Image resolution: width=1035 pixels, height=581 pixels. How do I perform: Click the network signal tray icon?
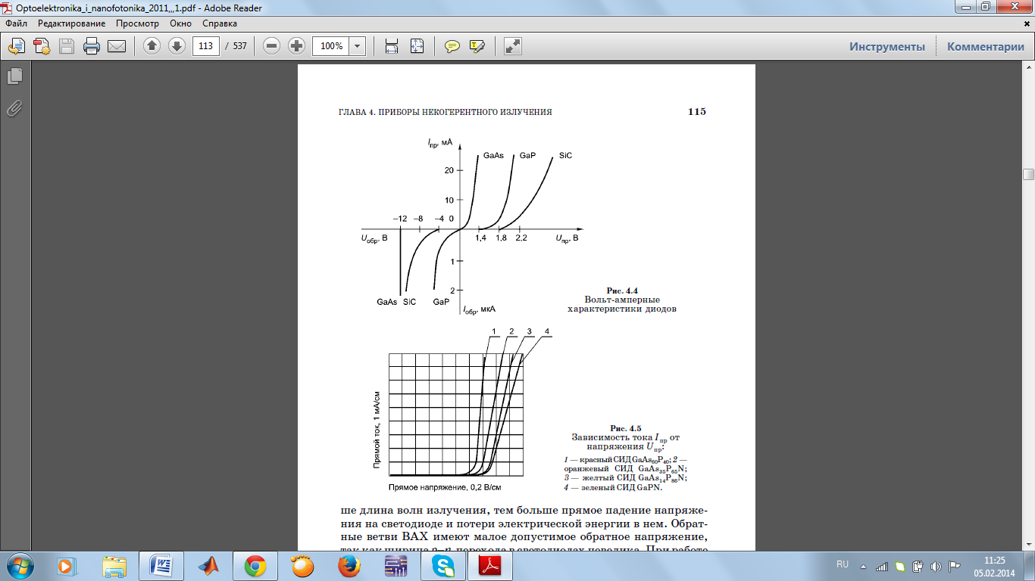pos(881,565)
